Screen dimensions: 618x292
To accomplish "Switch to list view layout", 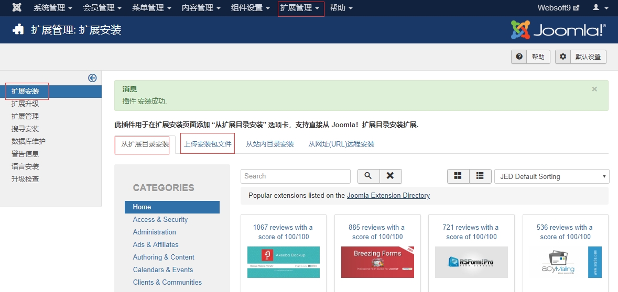I will click(480, 176).
